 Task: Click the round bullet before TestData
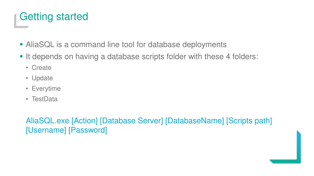[x=27, y=99]
